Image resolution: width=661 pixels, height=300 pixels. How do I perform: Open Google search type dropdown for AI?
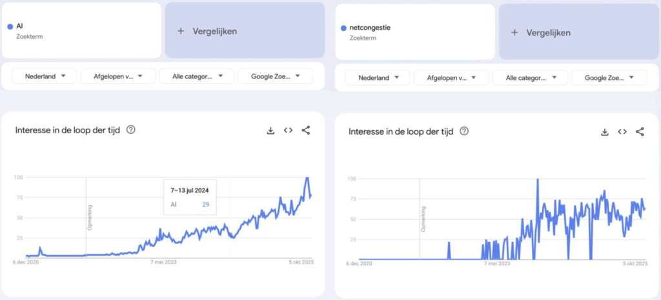point(275,76)
